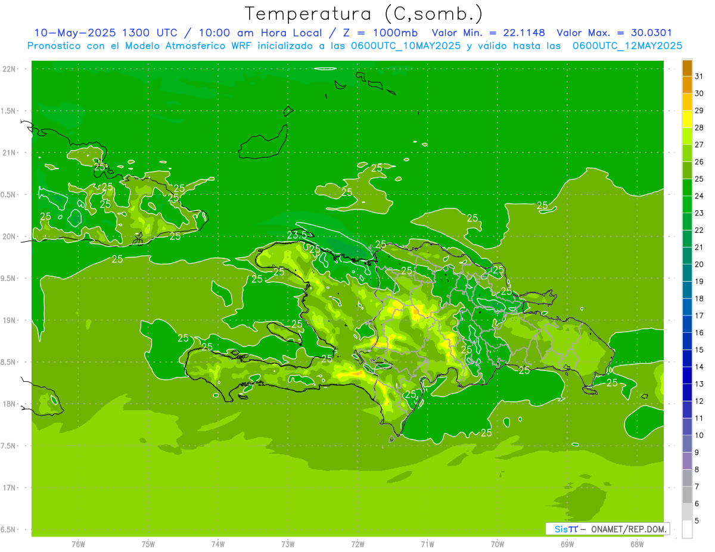
Task: Select the gray legend band between 6 and 7
Action: pos(687,495)
